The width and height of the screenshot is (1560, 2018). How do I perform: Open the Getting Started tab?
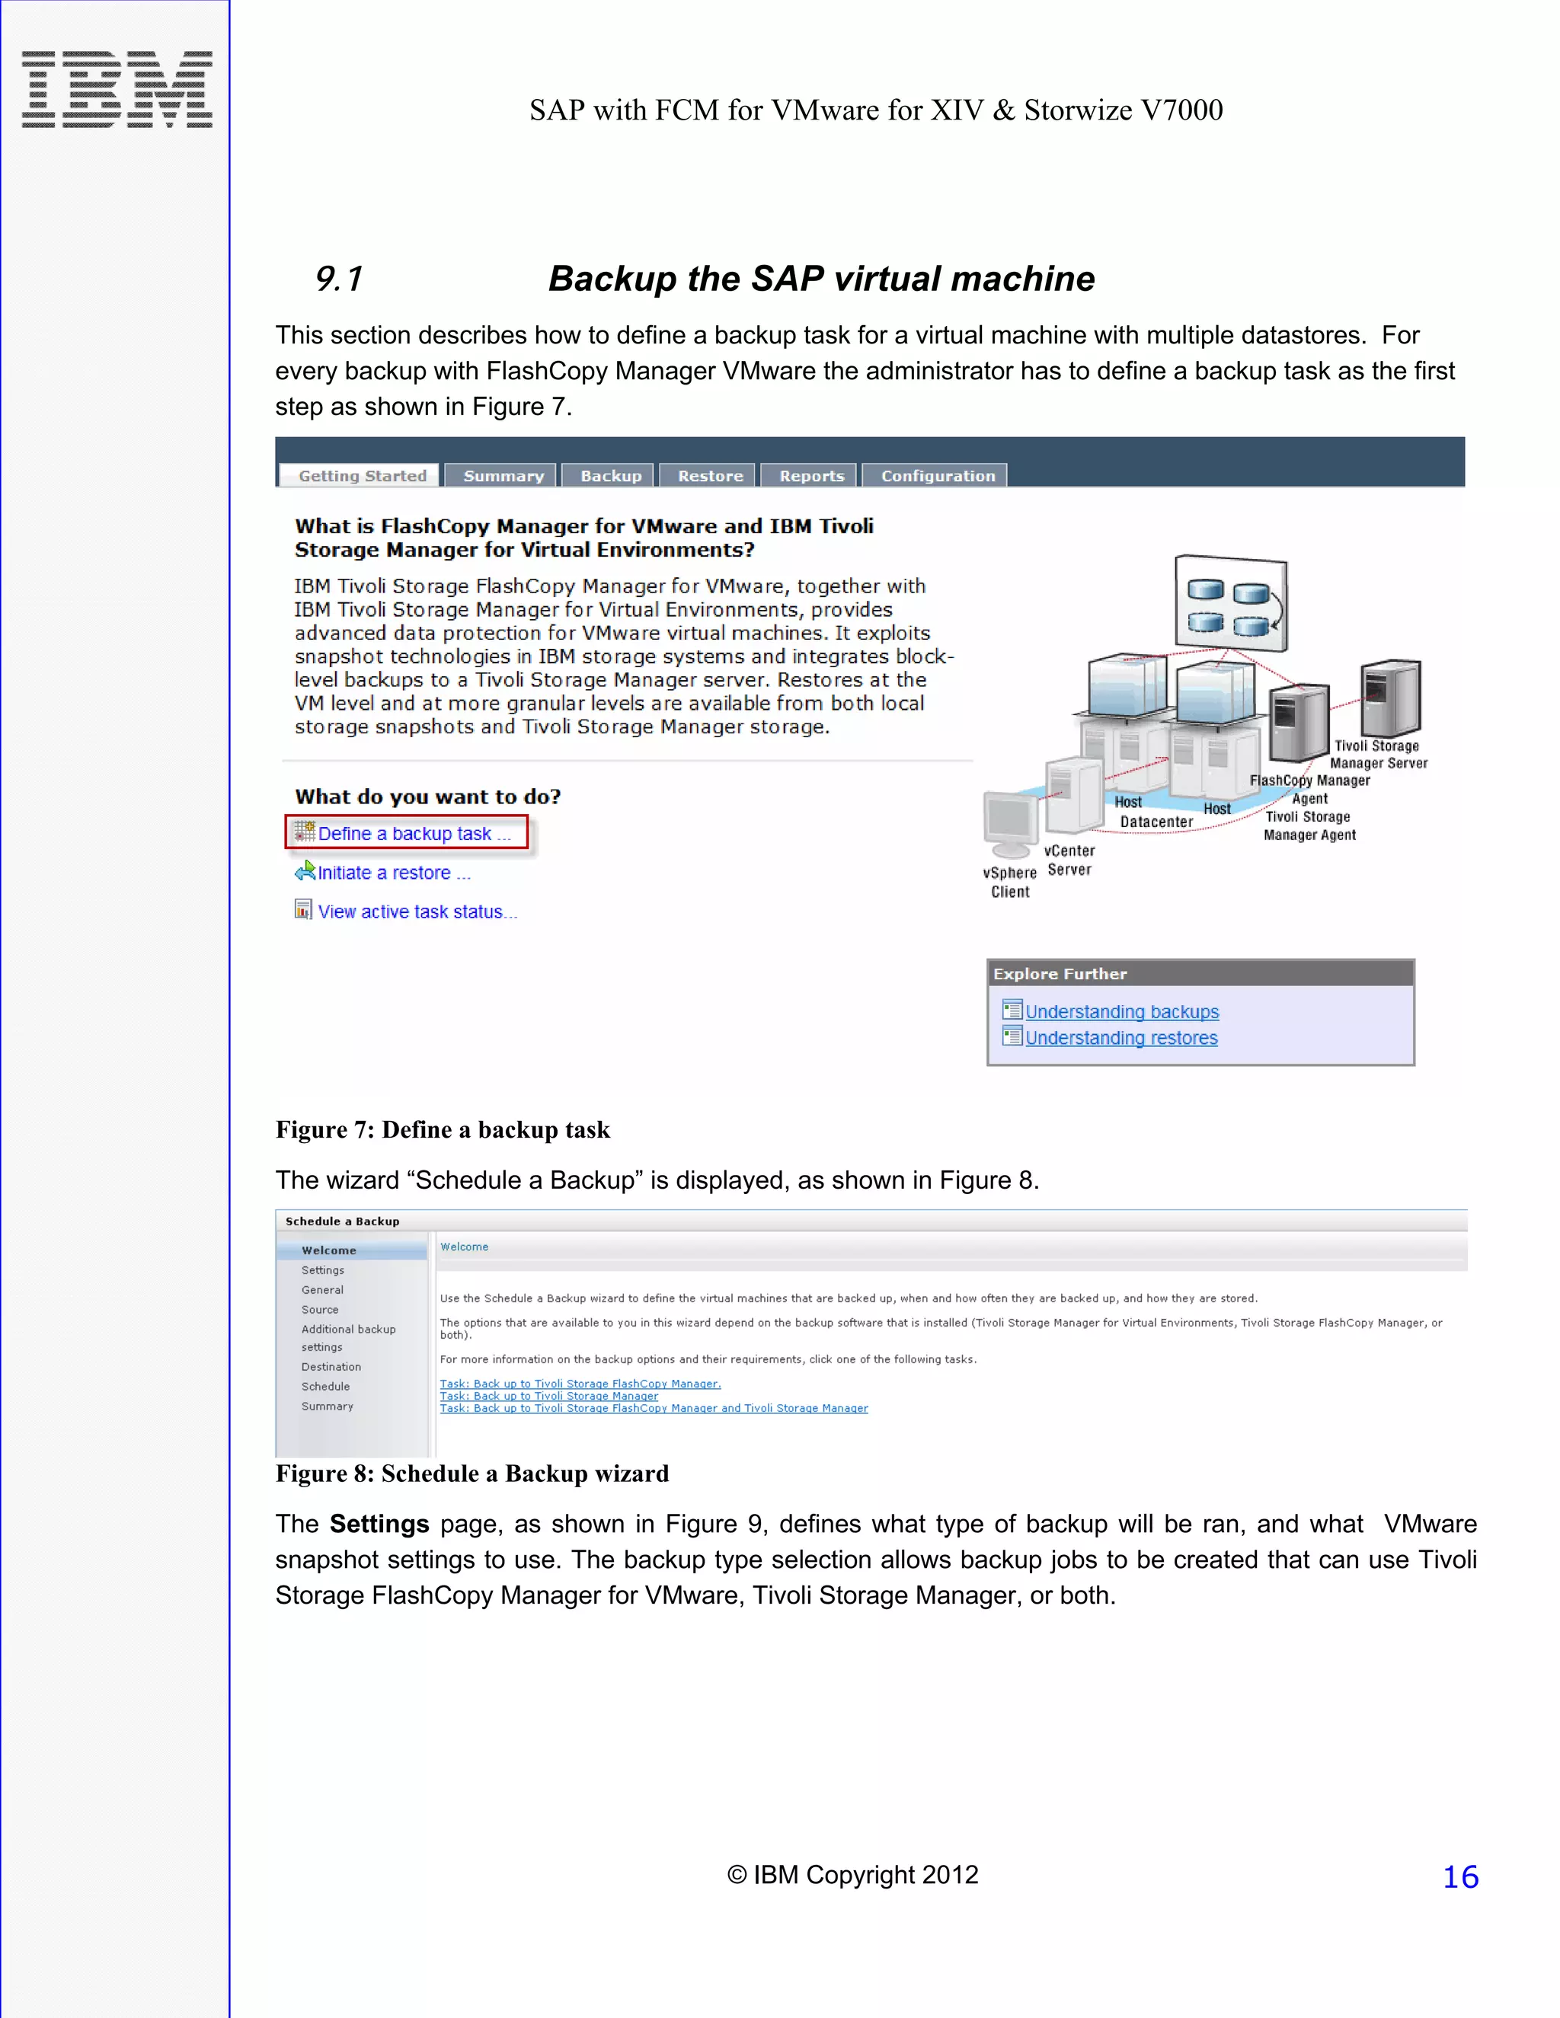[359, 475]
